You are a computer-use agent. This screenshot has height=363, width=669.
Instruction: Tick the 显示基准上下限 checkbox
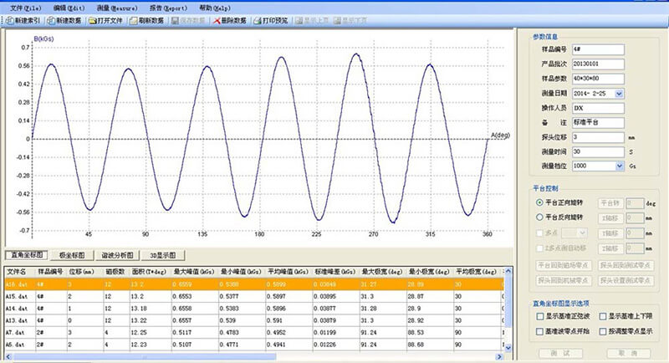603,316
